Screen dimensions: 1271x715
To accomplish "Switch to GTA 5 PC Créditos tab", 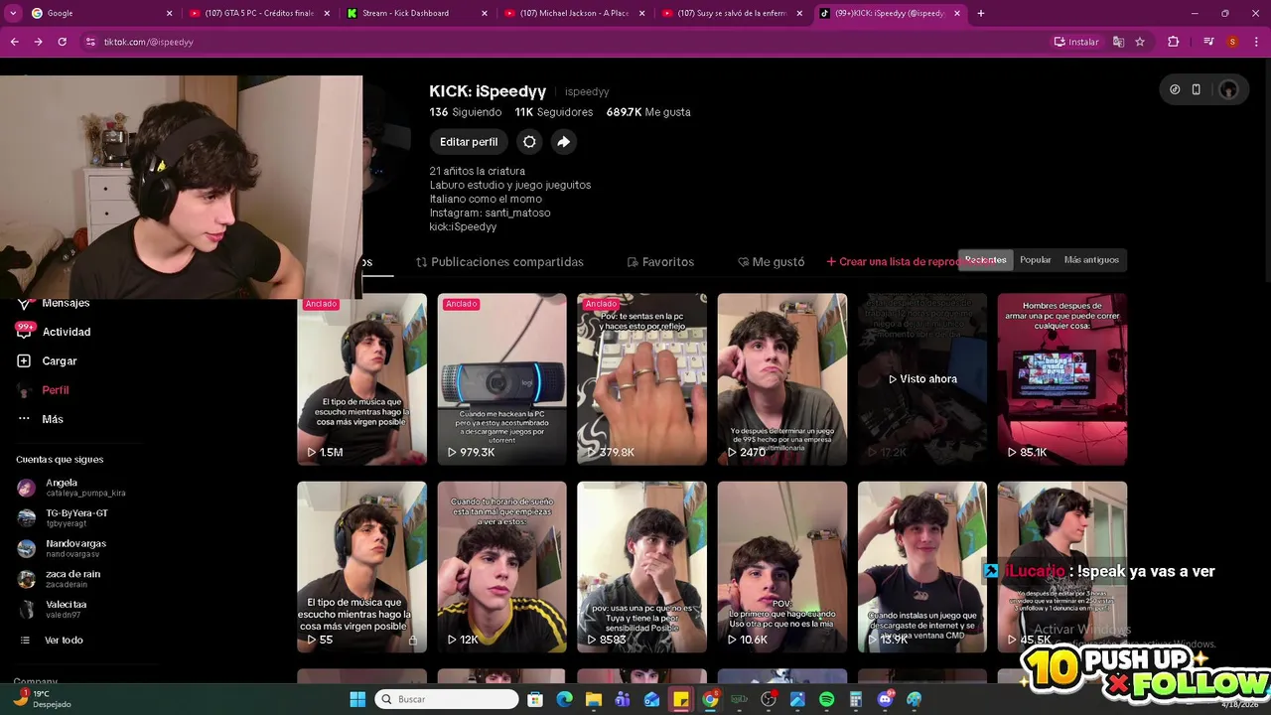I will [x=258, y=13].
